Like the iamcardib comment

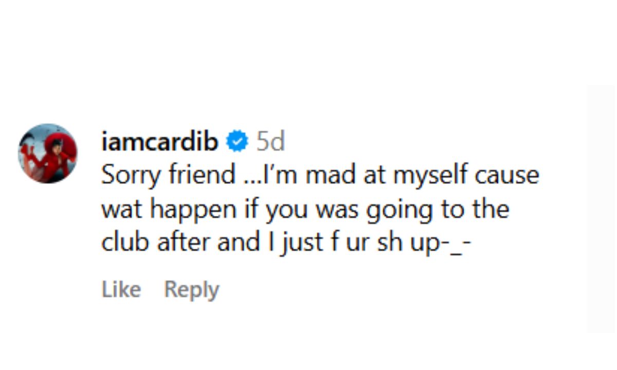click(121, 290)
